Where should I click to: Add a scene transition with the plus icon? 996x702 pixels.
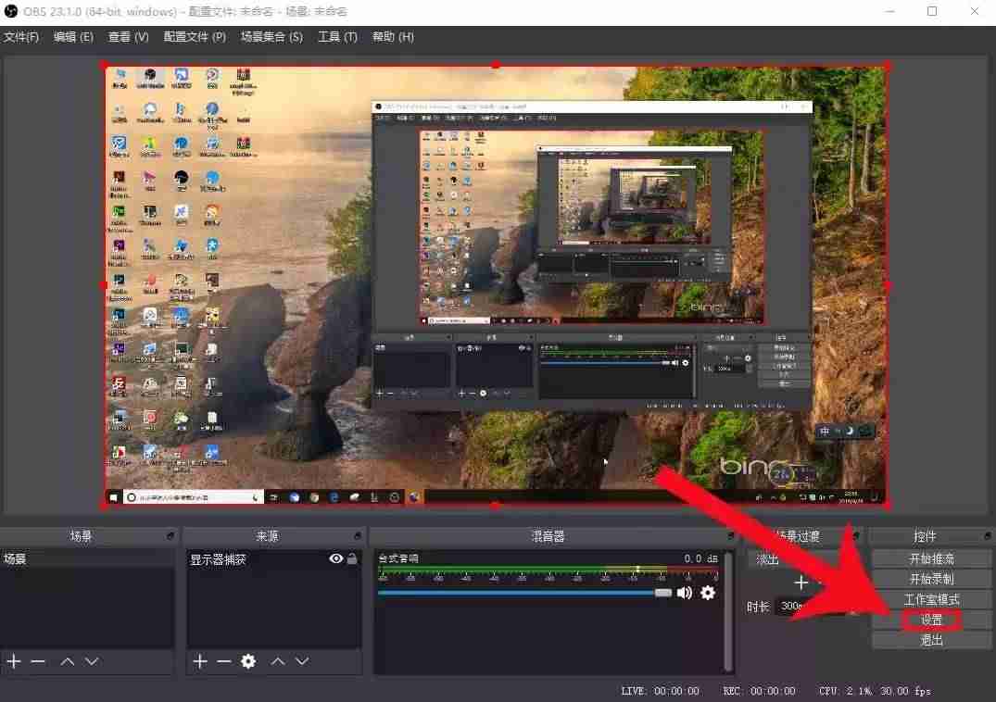(801, 582)
